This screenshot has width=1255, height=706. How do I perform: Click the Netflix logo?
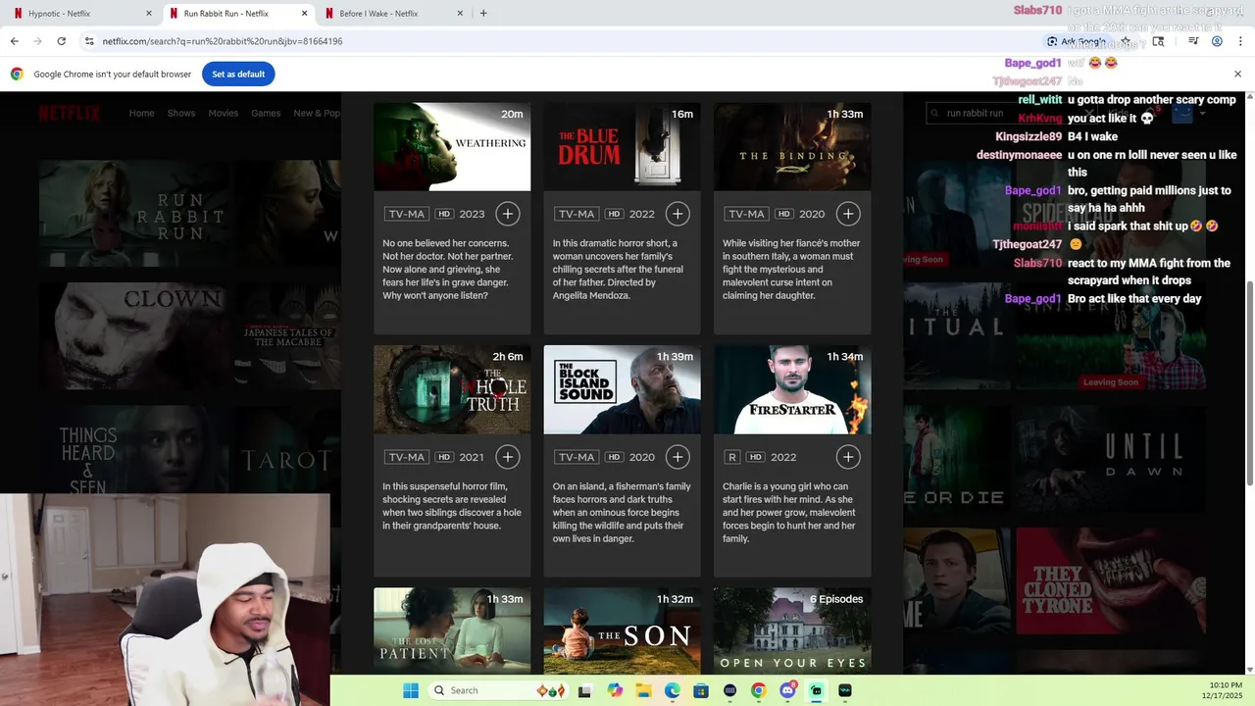[69, 113]
